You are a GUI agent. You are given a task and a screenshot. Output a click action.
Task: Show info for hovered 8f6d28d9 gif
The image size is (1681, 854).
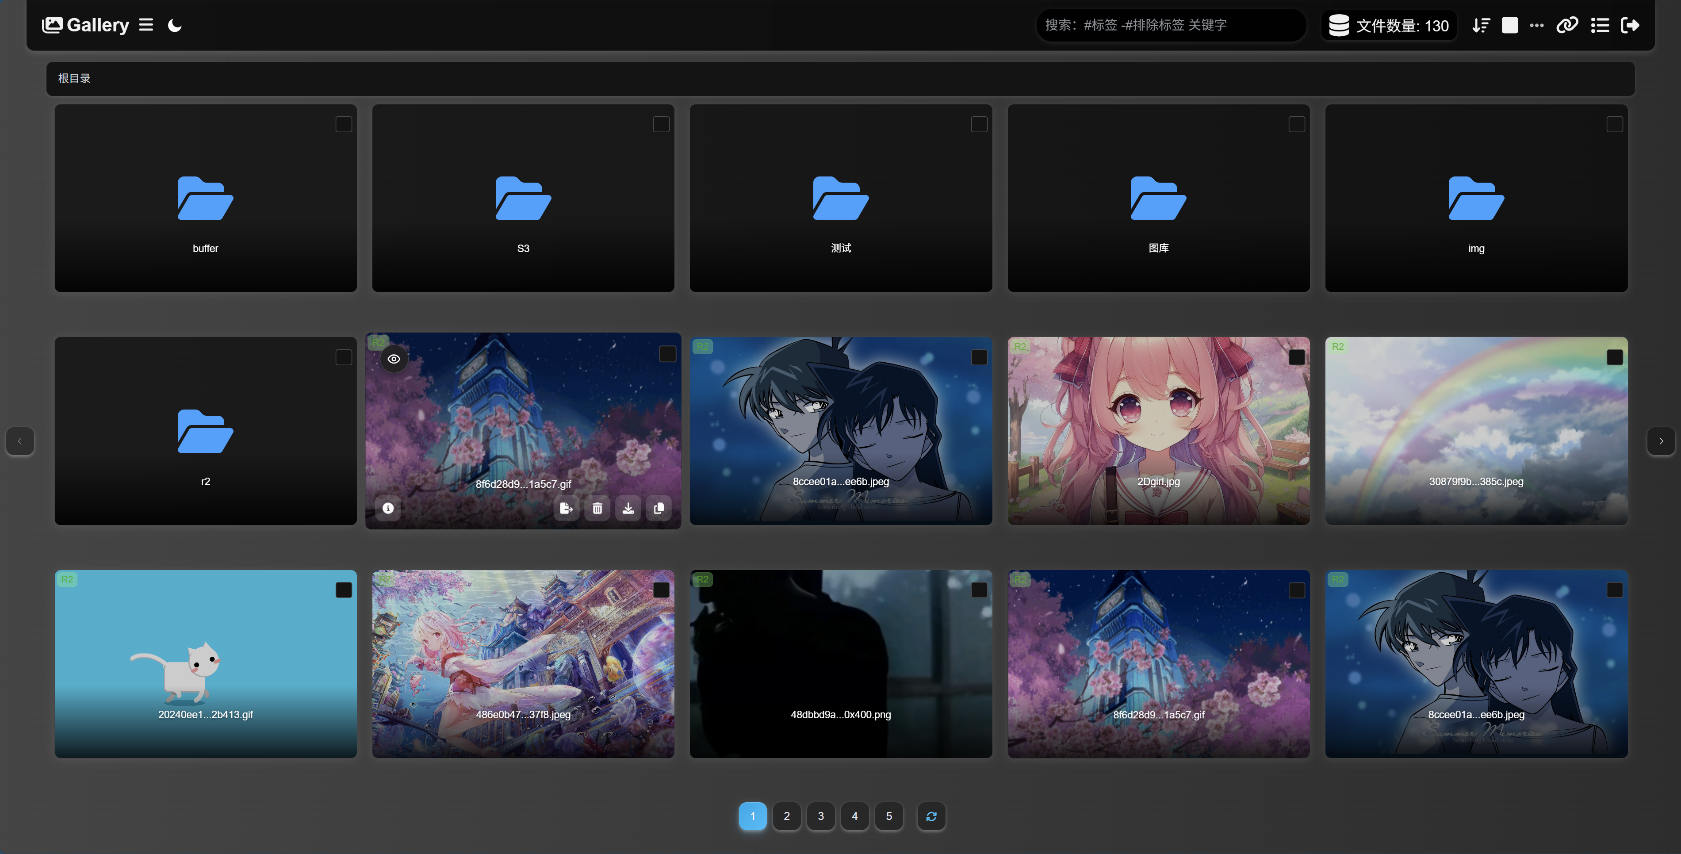point(388,508)
